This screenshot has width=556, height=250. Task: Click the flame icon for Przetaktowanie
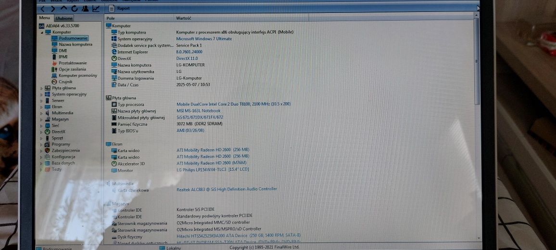[55, 63]
